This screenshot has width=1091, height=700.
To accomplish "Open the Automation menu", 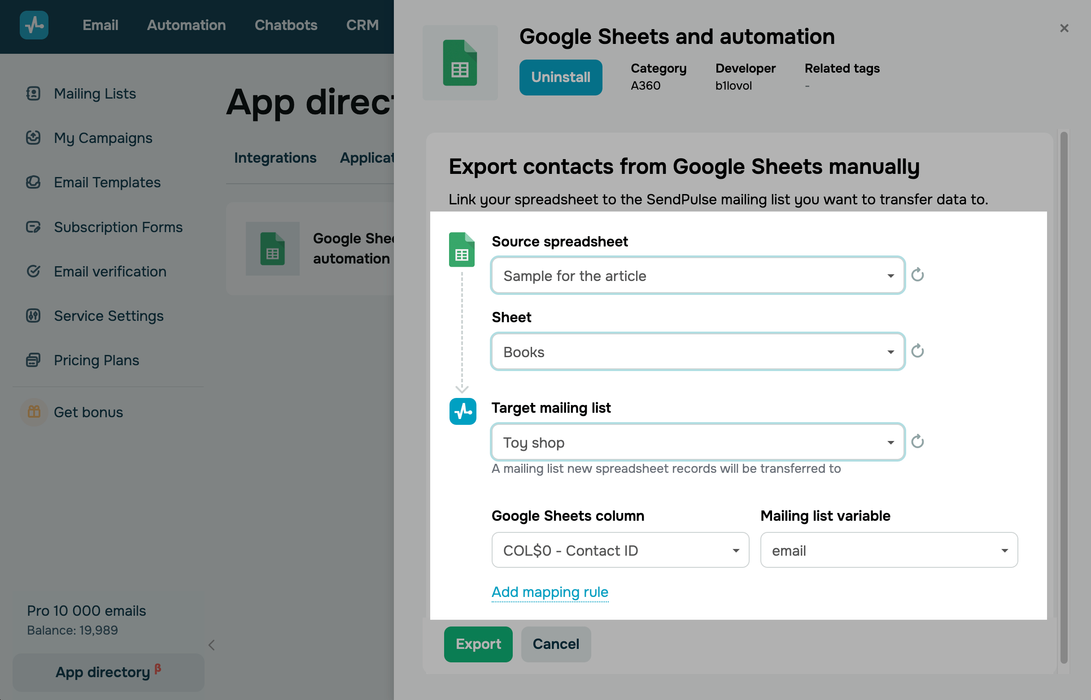I will pyautogui.click(x=186, y=25).
